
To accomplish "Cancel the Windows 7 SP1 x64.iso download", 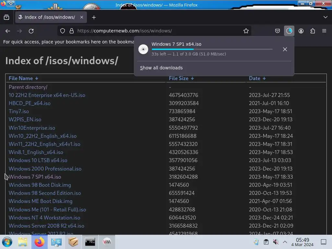I will coord(285,49).
